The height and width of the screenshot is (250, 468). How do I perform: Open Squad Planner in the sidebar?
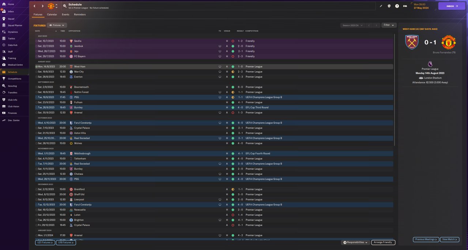point(15,25)
